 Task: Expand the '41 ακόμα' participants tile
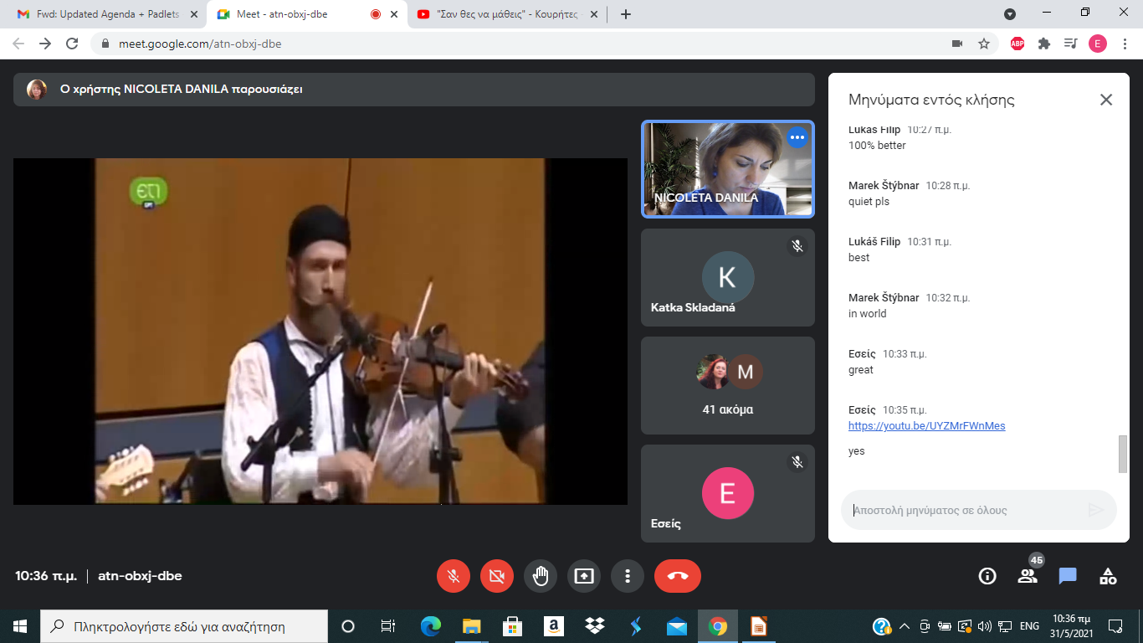click(727, 386)
